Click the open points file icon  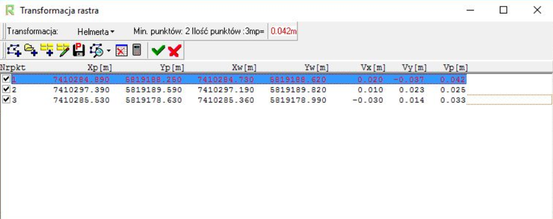pos(31,50)
